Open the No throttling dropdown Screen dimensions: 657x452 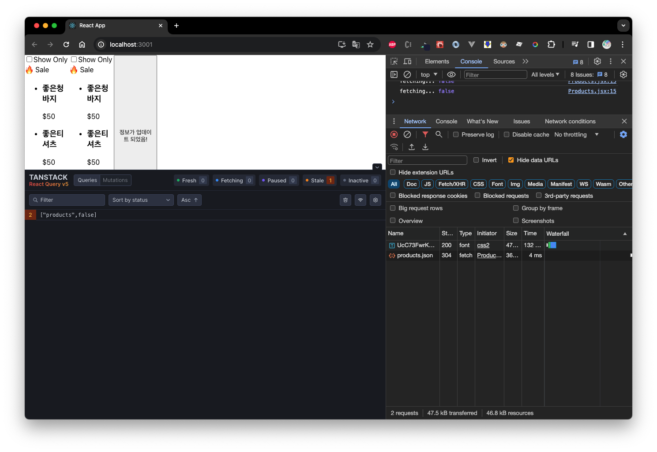(576, 134)
